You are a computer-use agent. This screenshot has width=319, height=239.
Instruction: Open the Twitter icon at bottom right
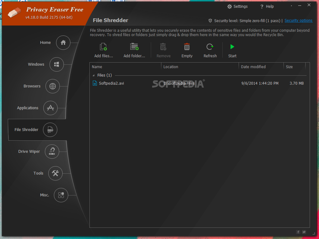pos(304,232)
